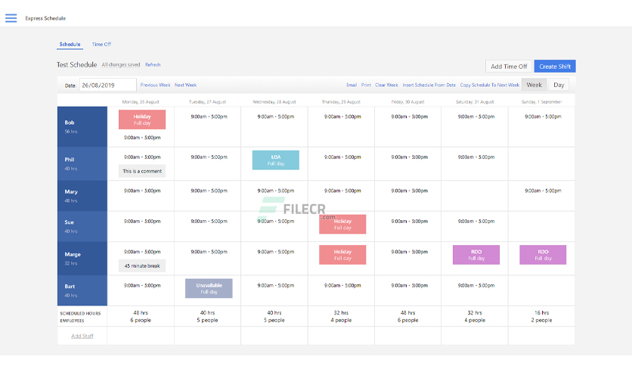Switch to the Time Off tab
The image size is (632, 366).
click(x=101, y=45)
